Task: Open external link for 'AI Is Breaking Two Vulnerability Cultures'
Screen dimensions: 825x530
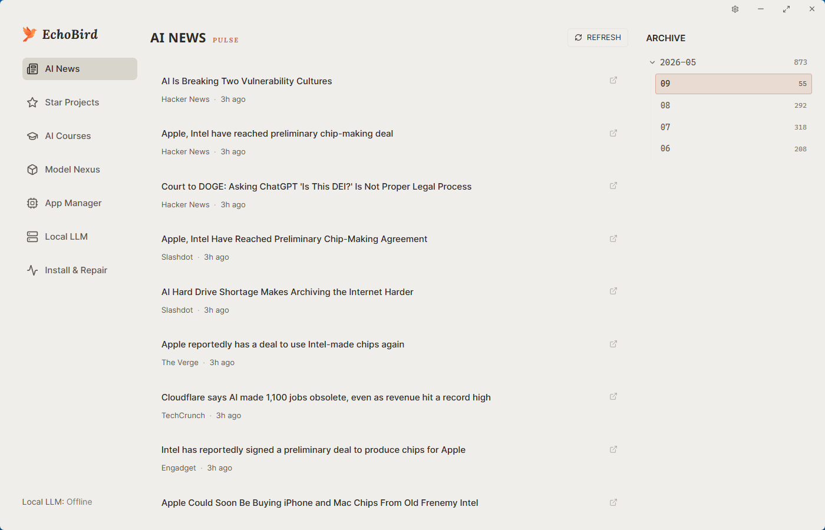Action: coord(613,80)
